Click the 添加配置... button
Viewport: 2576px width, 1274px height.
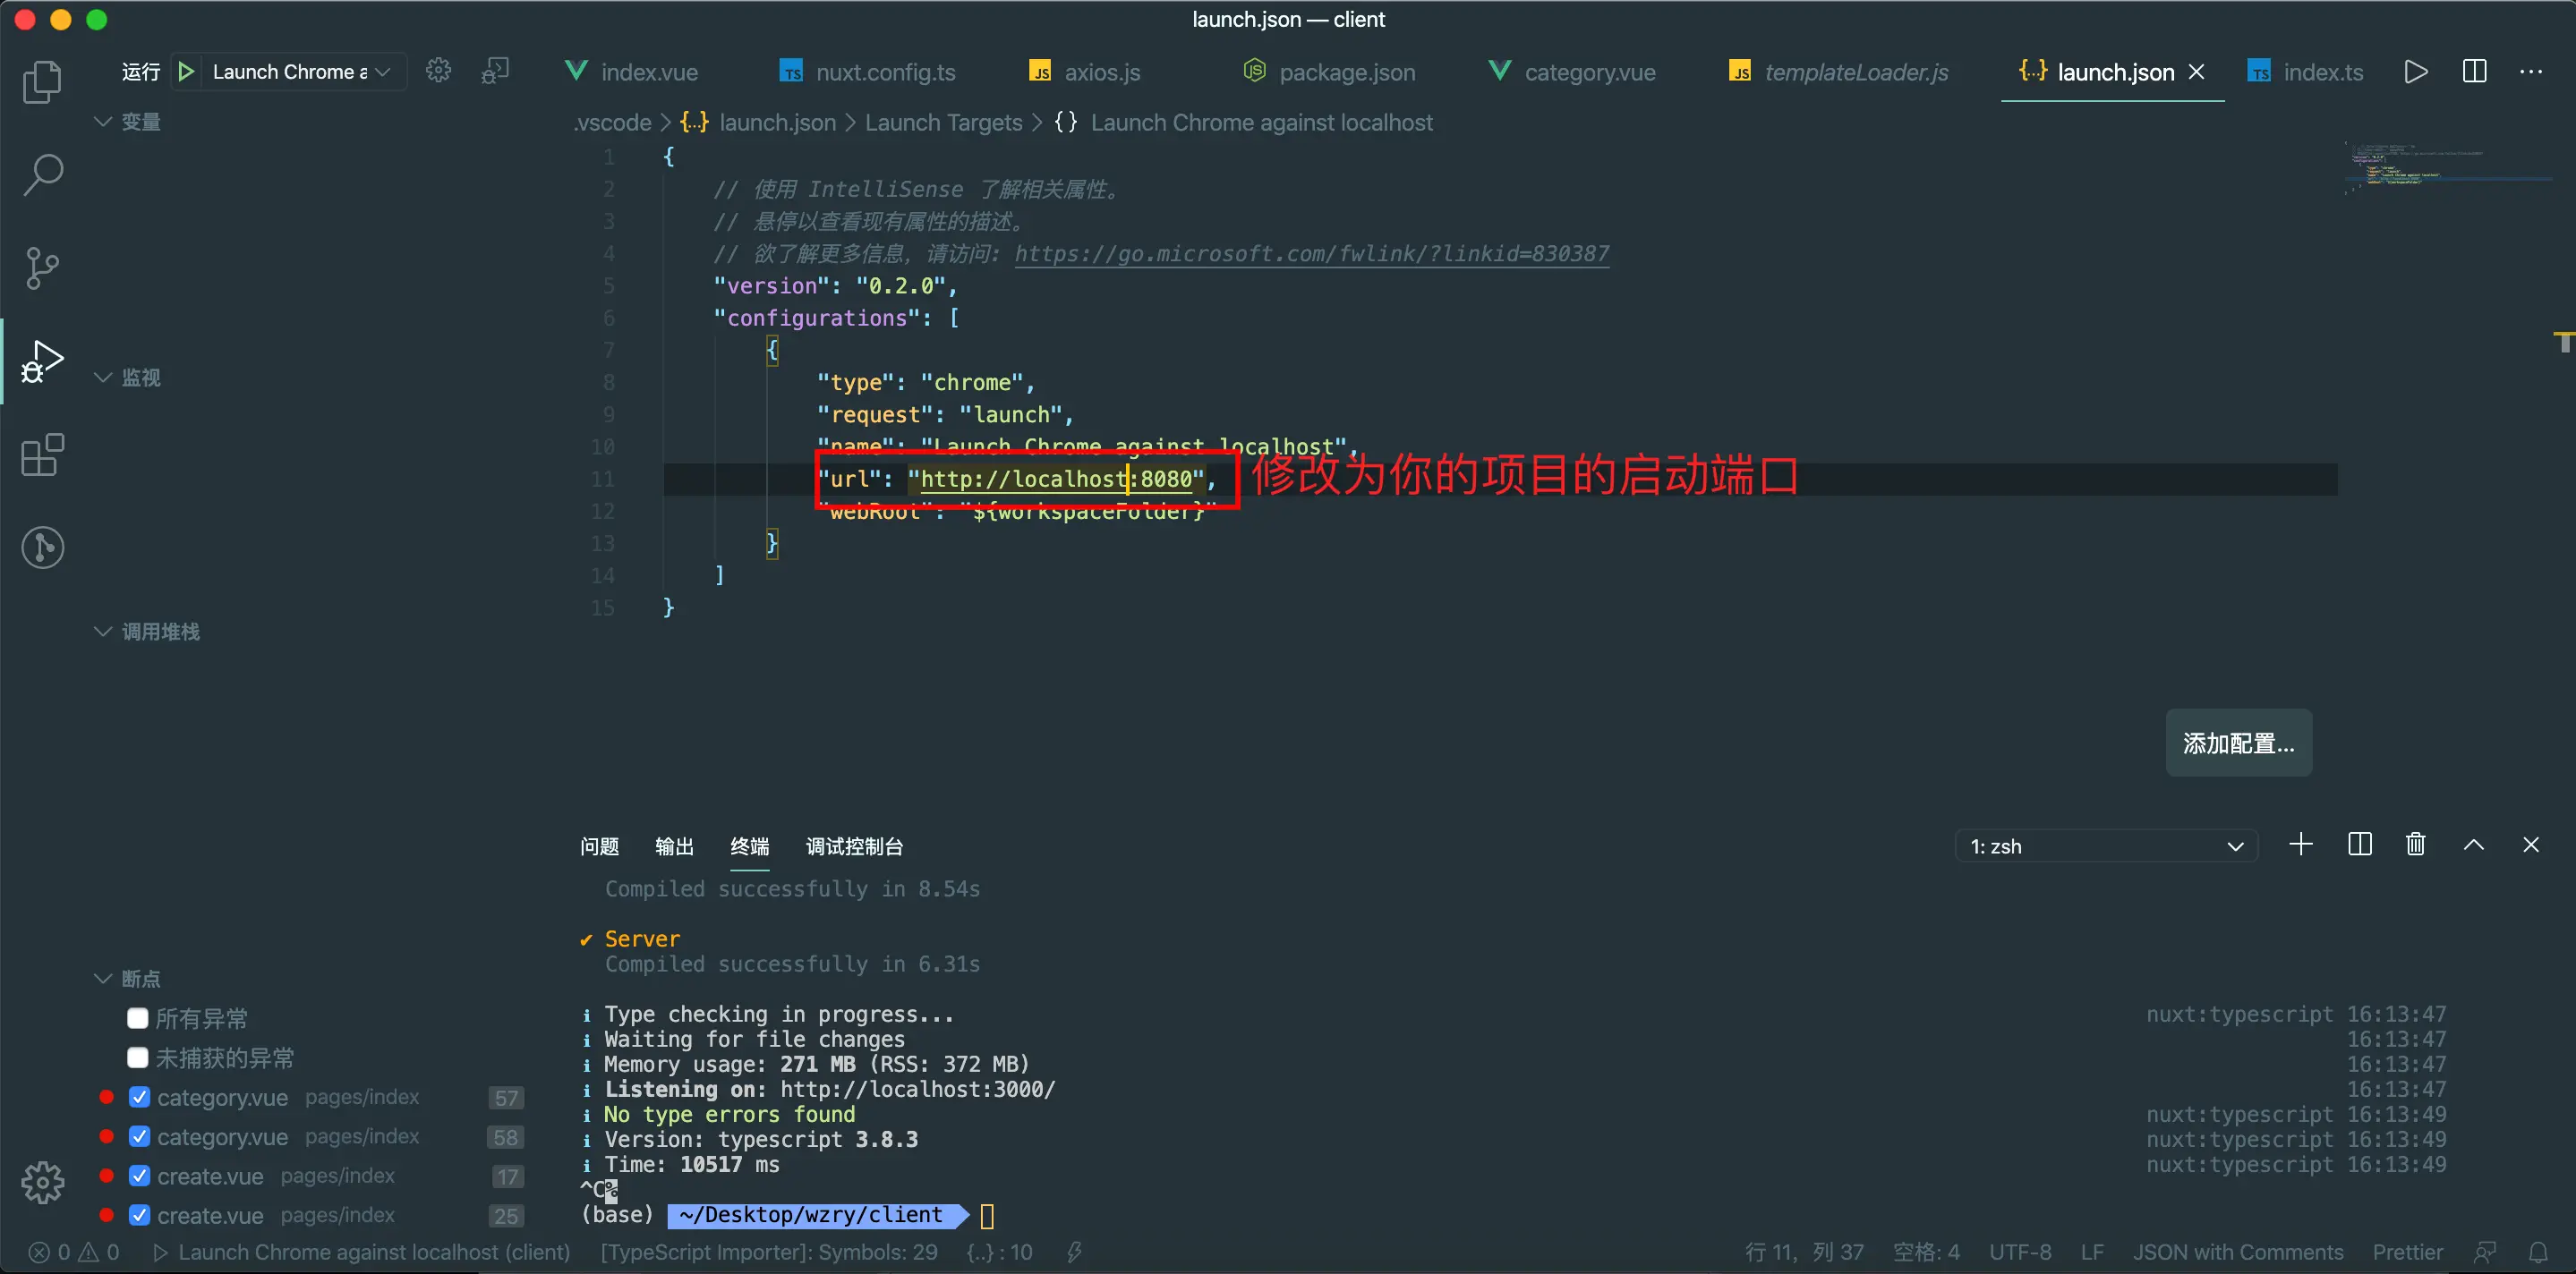click(2238, 743)
